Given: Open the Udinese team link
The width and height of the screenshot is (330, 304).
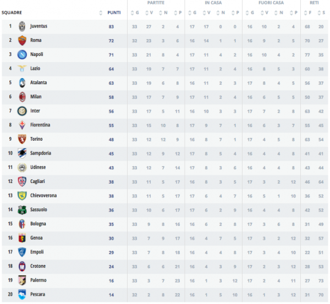Looking at the screenshot, I should click(x=38, y=167).
